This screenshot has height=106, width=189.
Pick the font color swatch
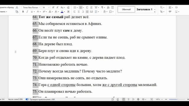[x=62, y=12]
